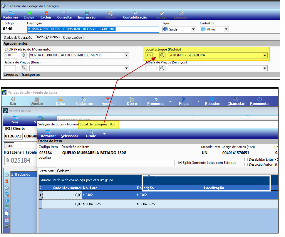Click magnifier beside Local Estoque code
Screen dimensions: 285x237
tap(162, 55)
